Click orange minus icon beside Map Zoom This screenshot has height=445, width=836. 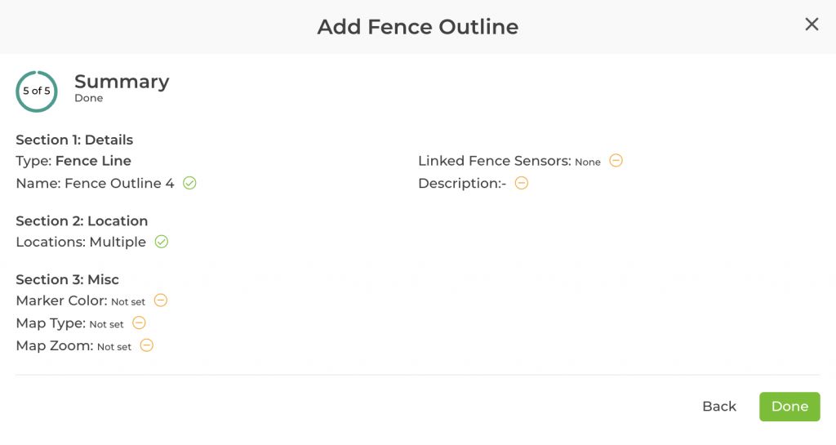coord(147,345)
